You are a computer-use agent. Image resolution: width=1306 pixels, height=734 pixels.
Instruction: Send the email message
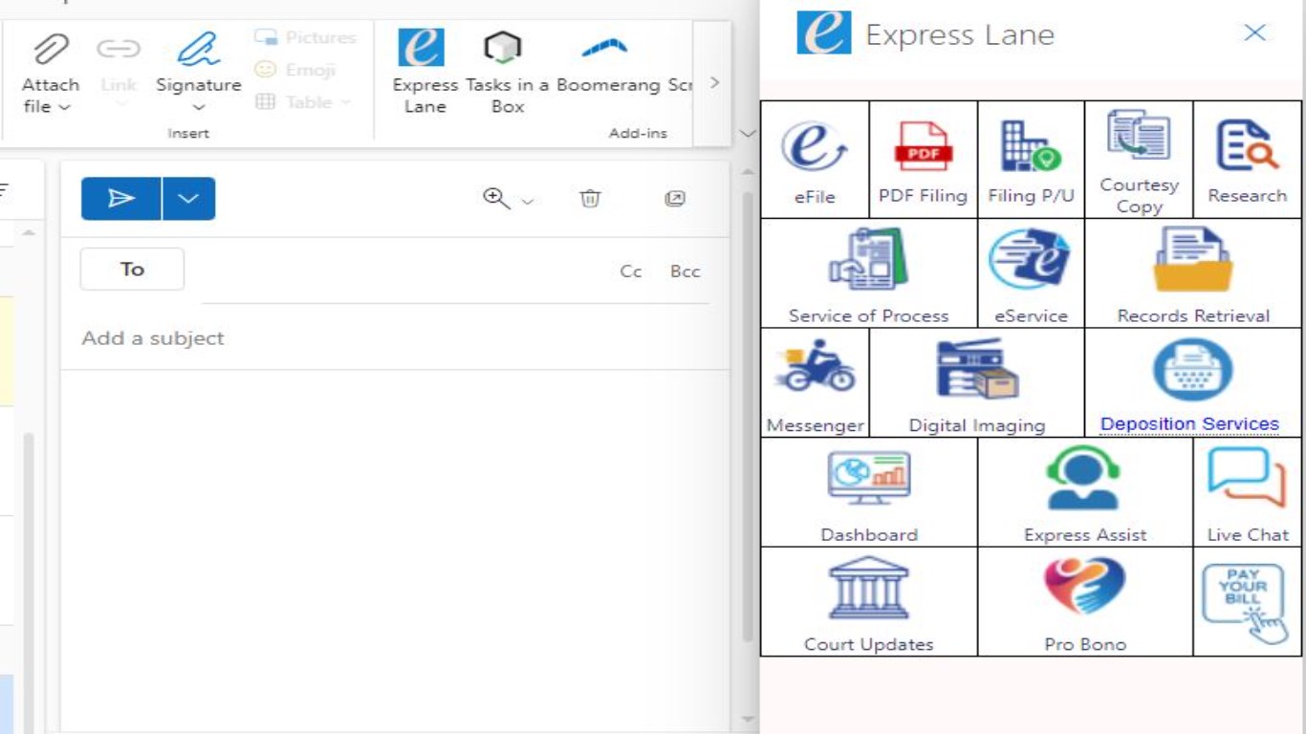tap(121, 199)
